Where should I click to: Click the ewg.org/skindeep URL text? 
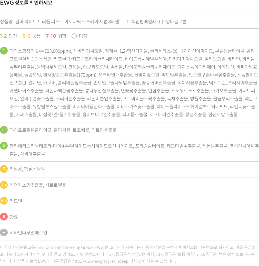coord(100,261)
